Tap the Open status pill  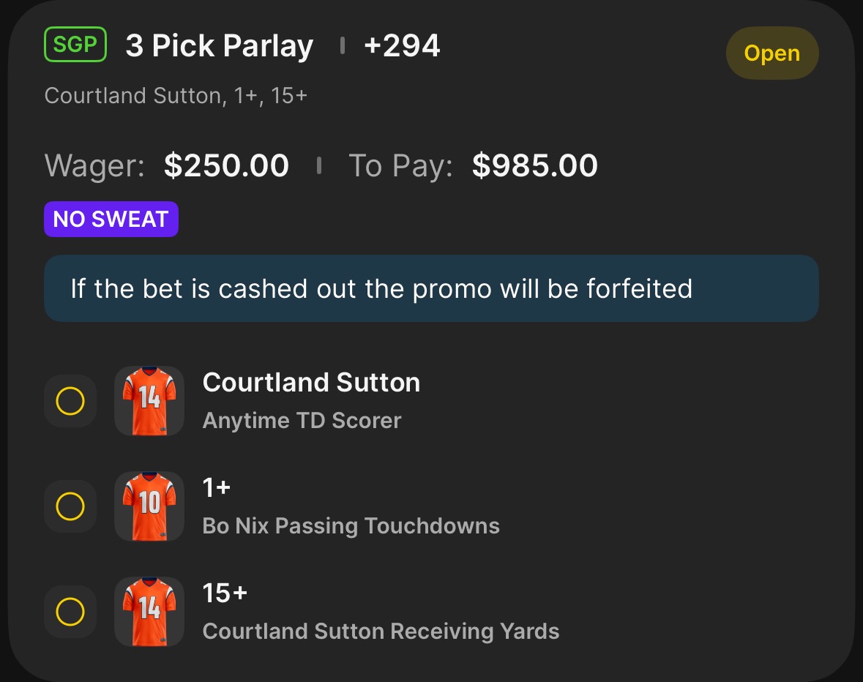[x=772, y=53]
